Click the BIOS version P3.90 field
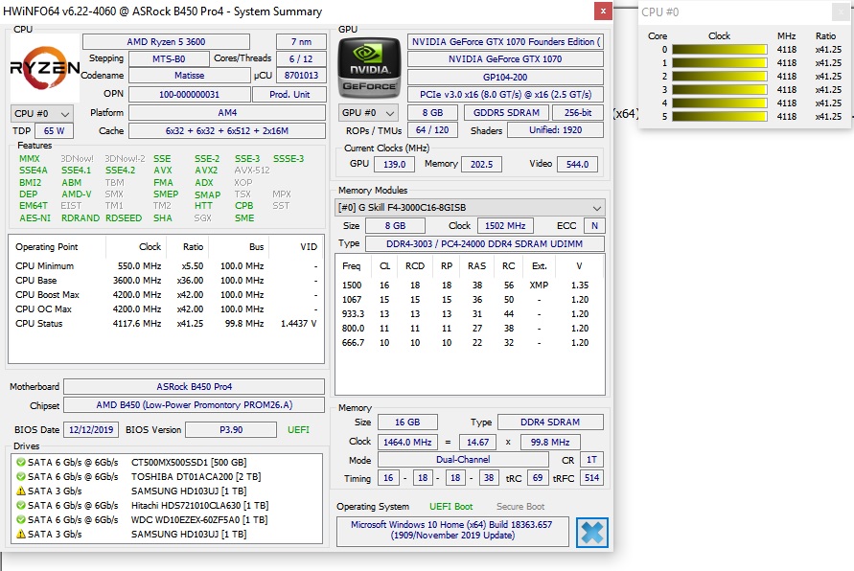Screen dimensions: 854x571 click(x=231, y=429)
